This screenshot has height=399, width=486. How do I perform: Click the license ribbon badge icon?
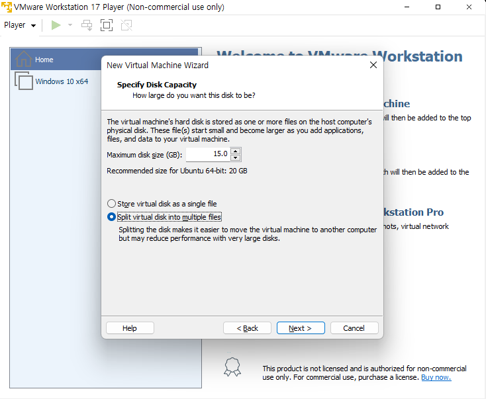[x=232, y=367]
